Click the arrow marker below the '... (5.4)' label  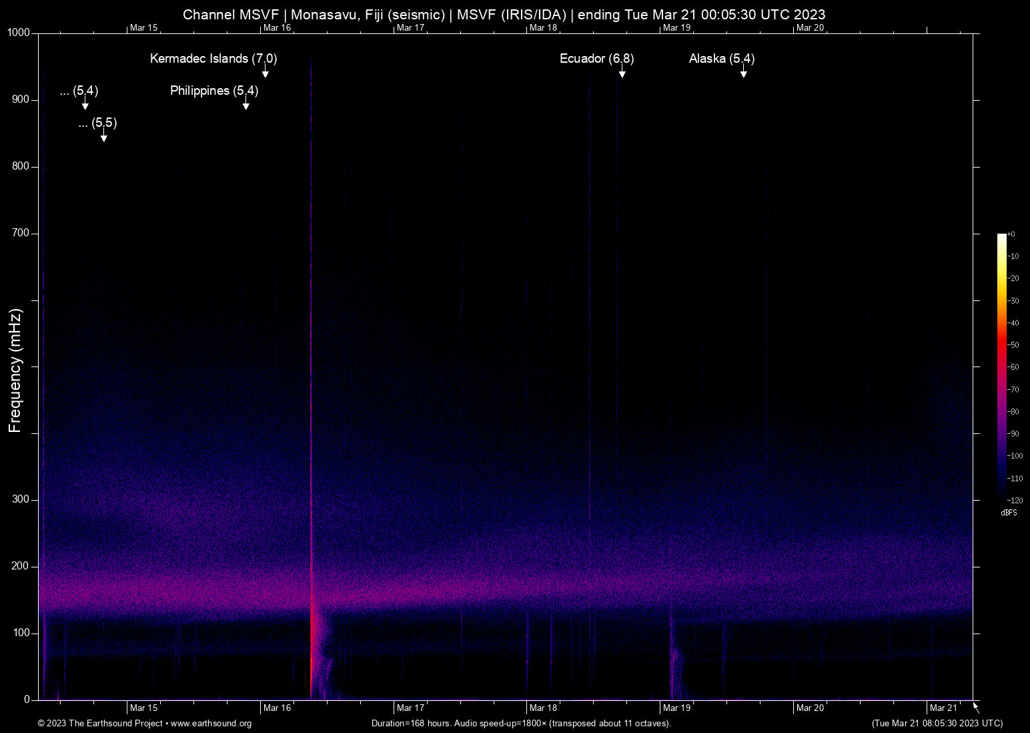tap(85, 103)
